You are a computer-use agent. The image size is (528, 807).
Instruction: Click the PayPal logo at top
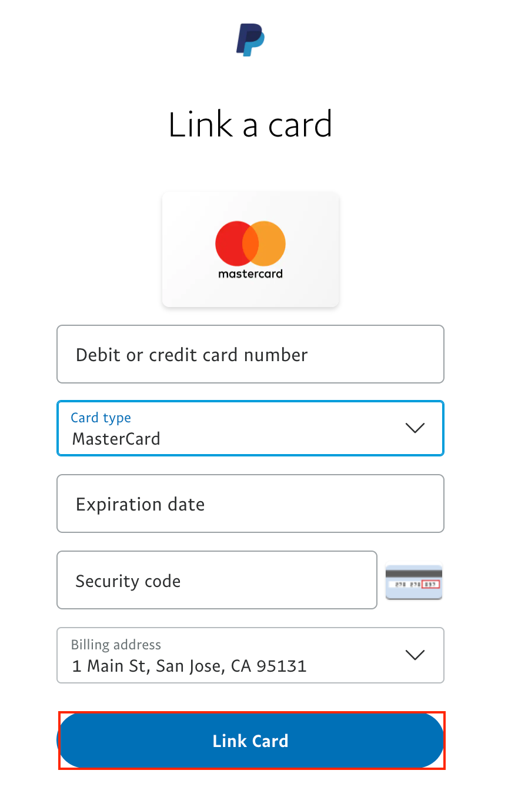click(250, 40)
